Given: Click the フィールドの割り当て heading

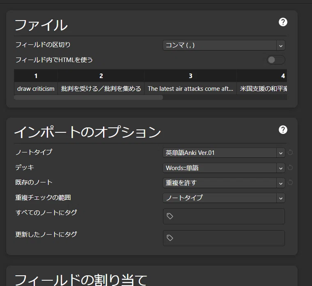Looking at the screenshot, I should coord(80,279).
